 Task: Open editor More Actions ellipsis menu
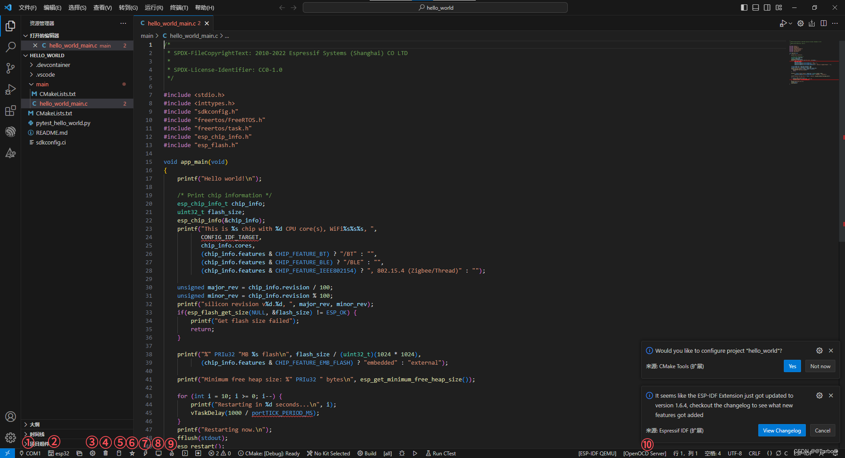point(835,23)
